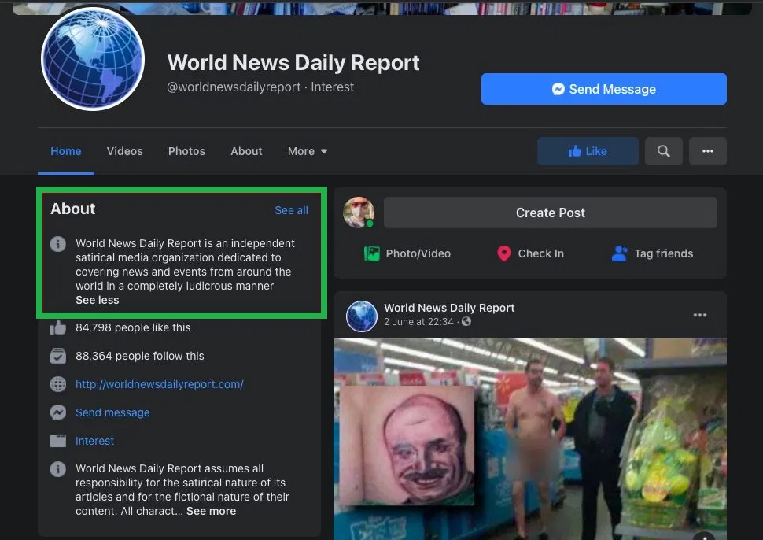Click the search magnifier icon button
763x540 pixels.
click(663, 151)
